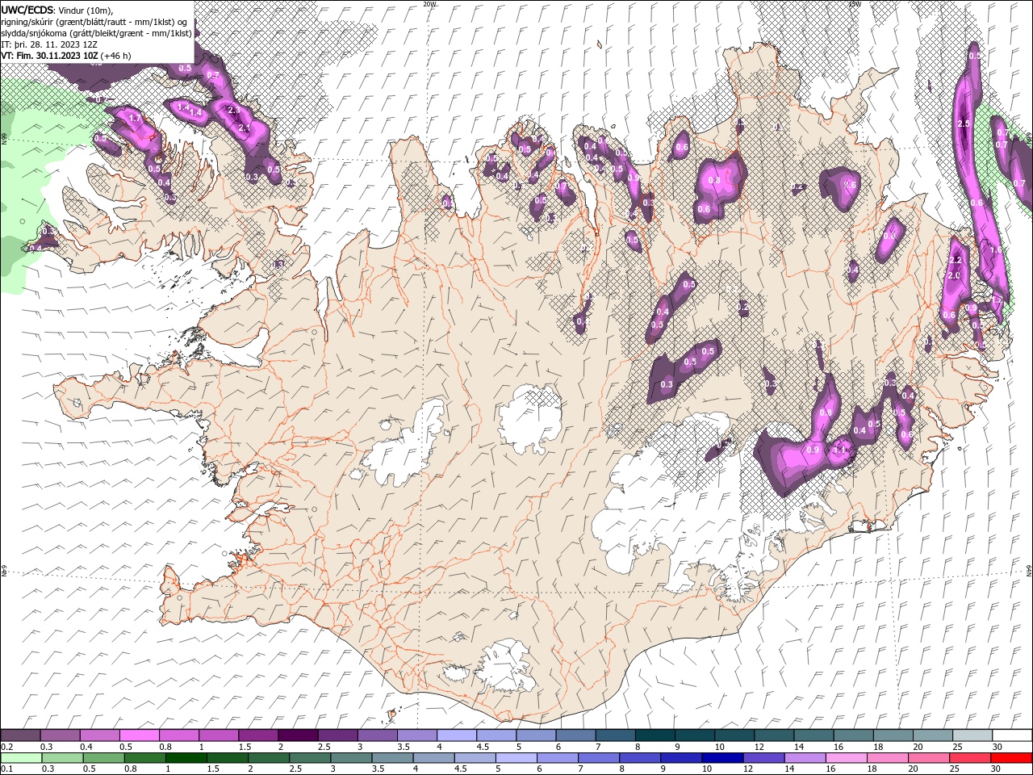1033x775 pixels.
Task: Click the dark teal snow swatch starting at 8
Action: pos(654,735)
